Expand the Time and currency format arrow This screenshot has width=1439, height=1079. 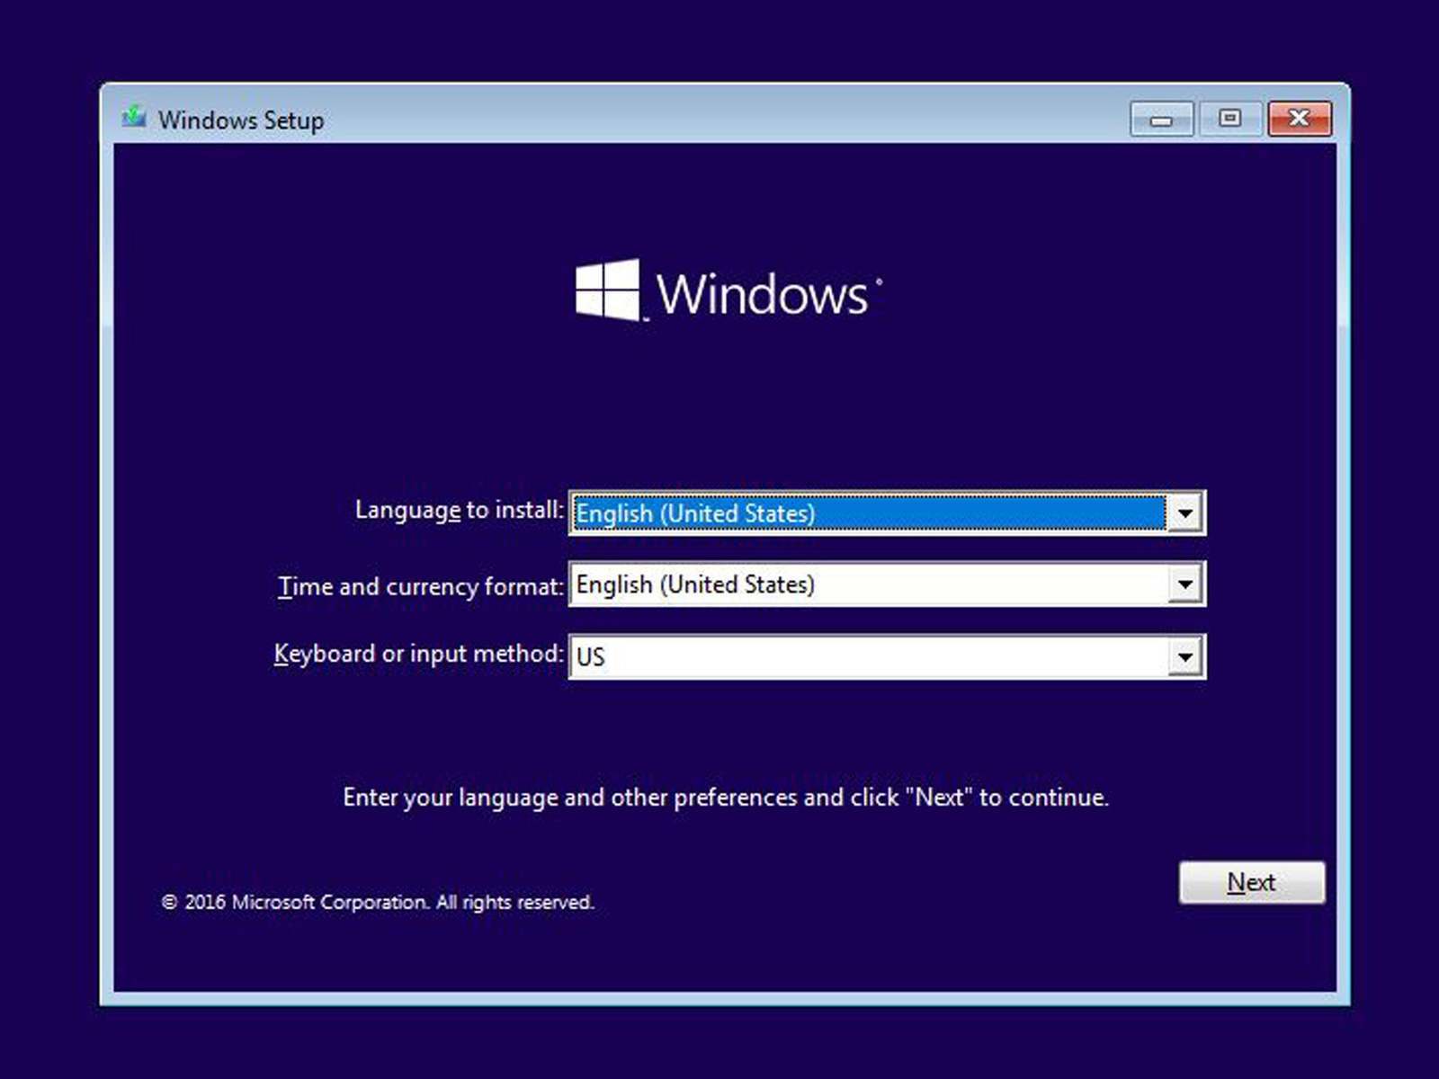pyautogui.click(x=1184, y=584)
